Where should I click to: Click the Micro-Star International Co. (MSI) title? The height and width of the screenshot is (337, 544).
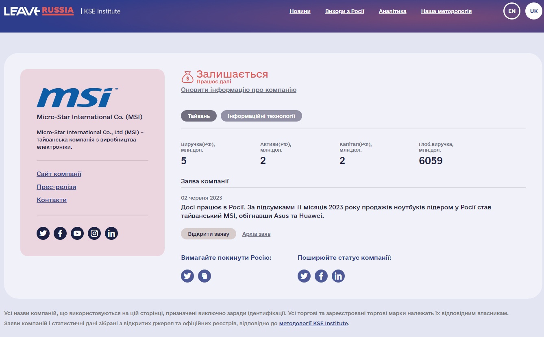click(90, 117)
